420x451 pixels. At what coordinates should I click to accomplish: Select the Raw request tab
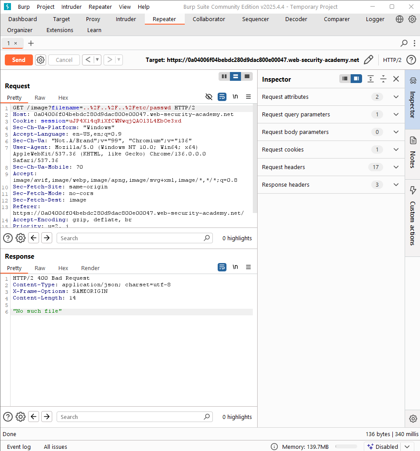[x=40, y=98]
